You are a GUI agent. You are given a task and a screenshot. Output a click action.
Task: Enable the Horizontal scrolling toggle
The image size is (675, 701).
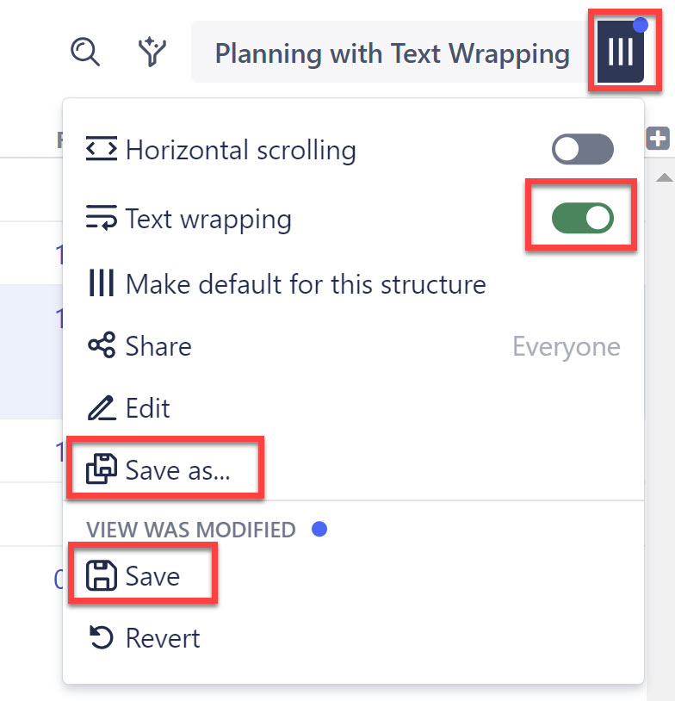582,148
